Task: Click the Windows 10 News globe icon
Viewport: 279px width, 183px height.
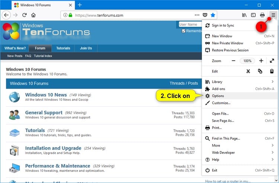Action: coord(15,97)
